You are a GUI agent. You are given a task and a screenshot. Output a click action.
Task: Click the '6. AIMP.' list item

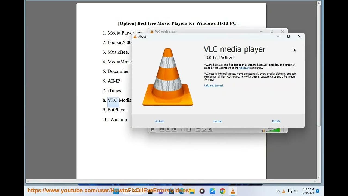tap(112, 81)
